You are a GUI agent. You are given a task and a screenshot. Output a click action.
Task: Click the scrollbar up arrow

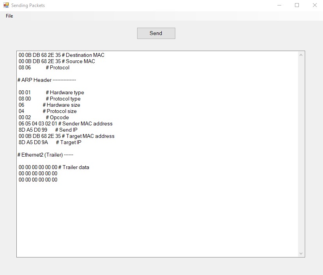coord(301,55)
